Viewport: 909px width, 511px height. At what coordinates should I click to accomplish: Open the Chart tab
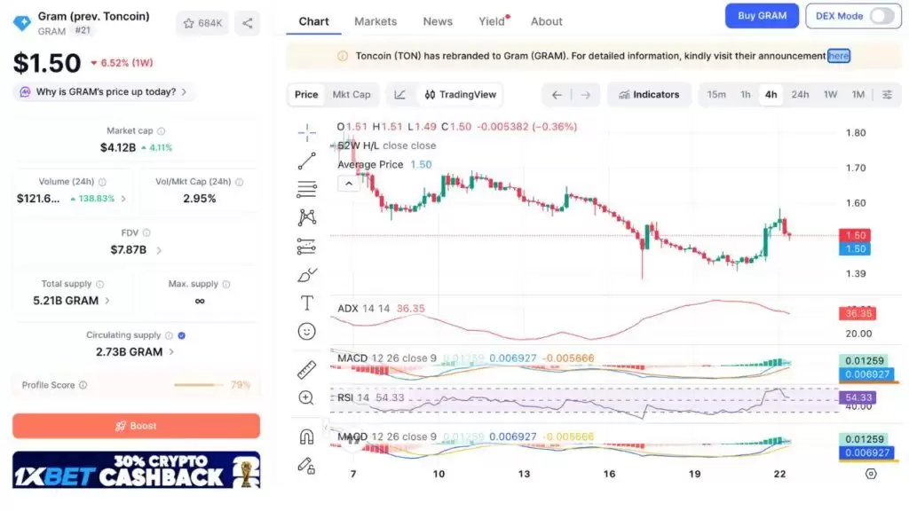(313, 21)
